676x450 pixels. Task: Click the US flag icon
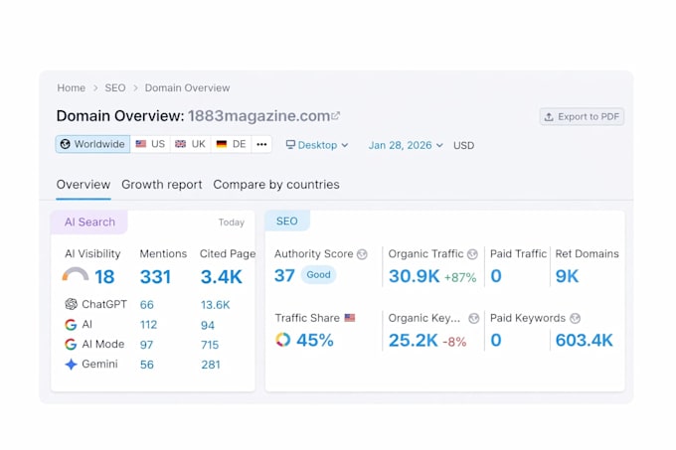pos(140,144)
